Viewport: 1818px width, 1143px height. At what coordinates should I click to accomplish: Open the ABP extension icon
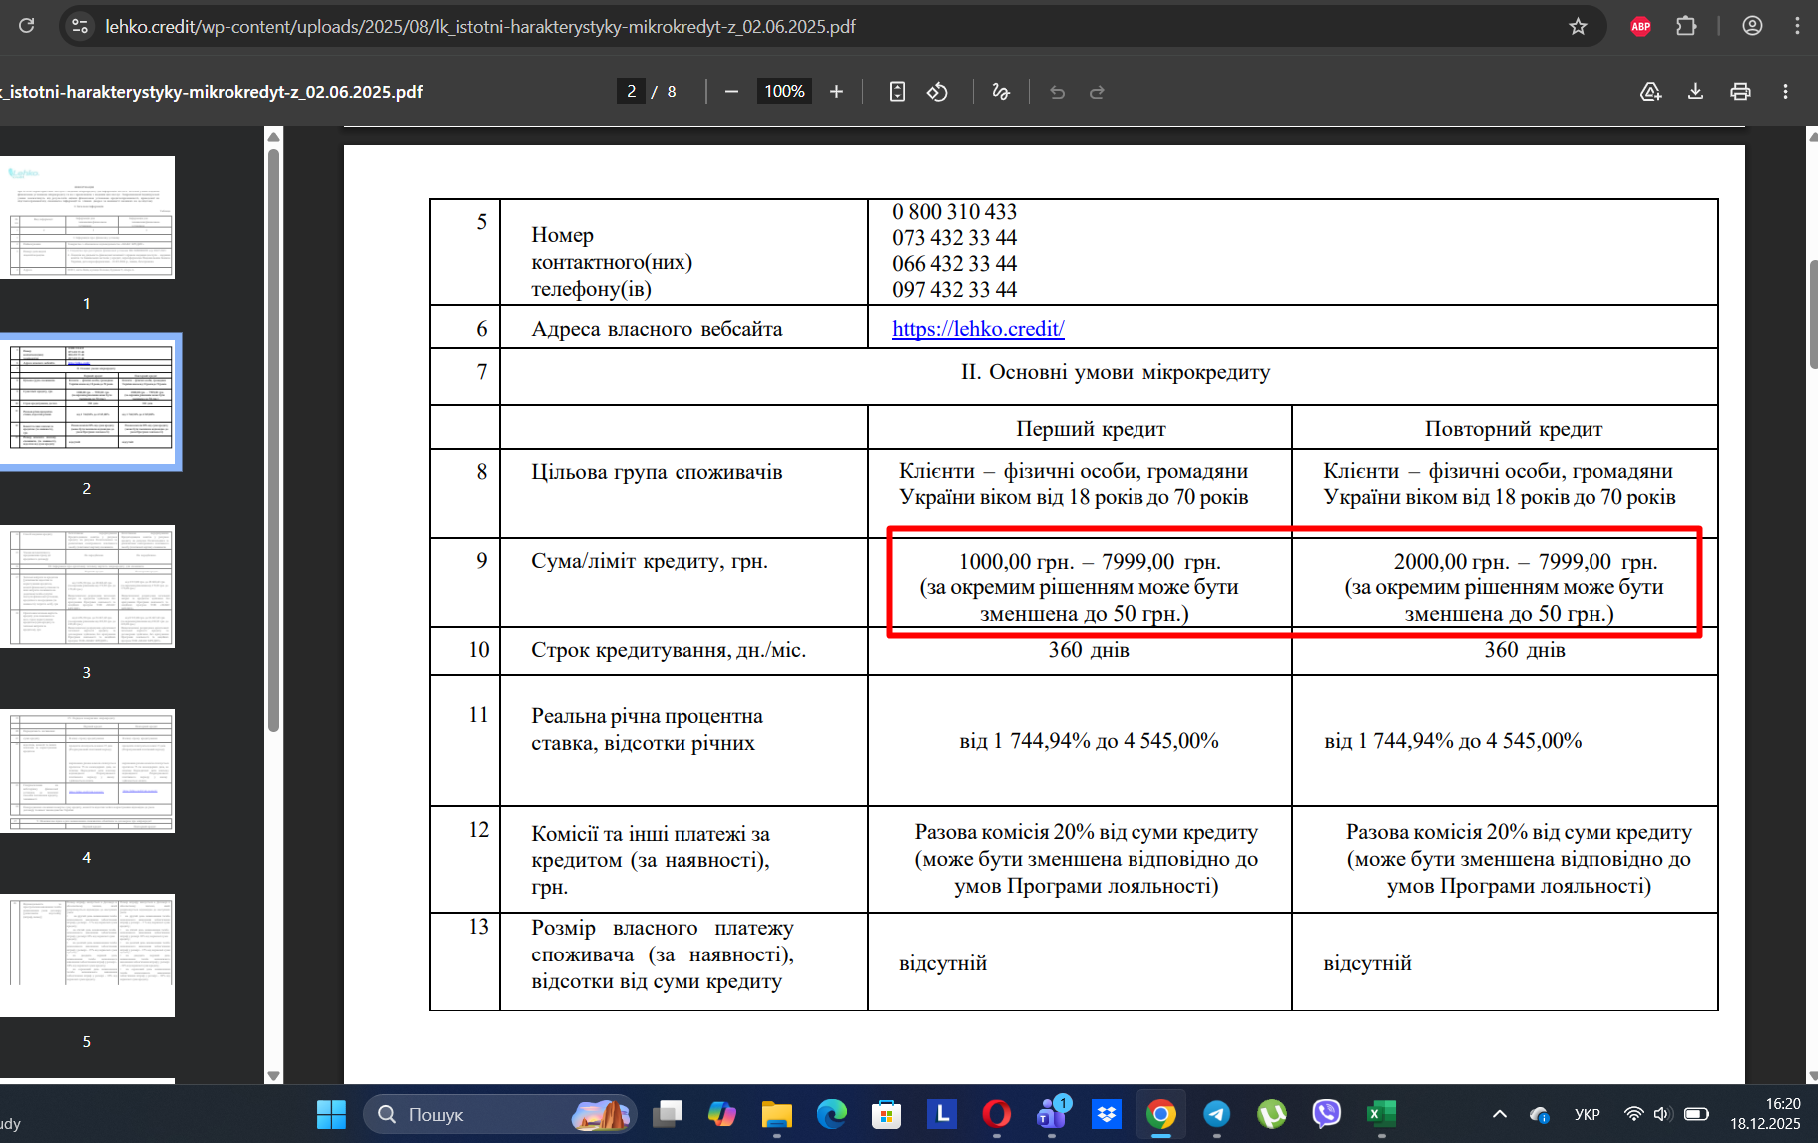click(1640, 27)
